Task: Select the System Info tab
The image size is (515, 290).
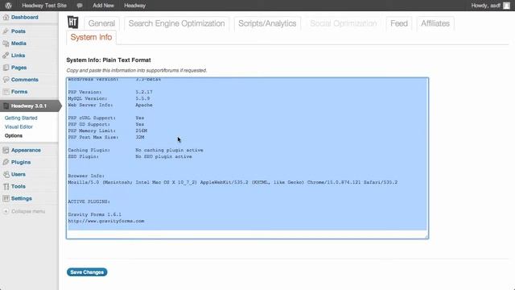Action: pyautogui.click(x=91, y=38)
